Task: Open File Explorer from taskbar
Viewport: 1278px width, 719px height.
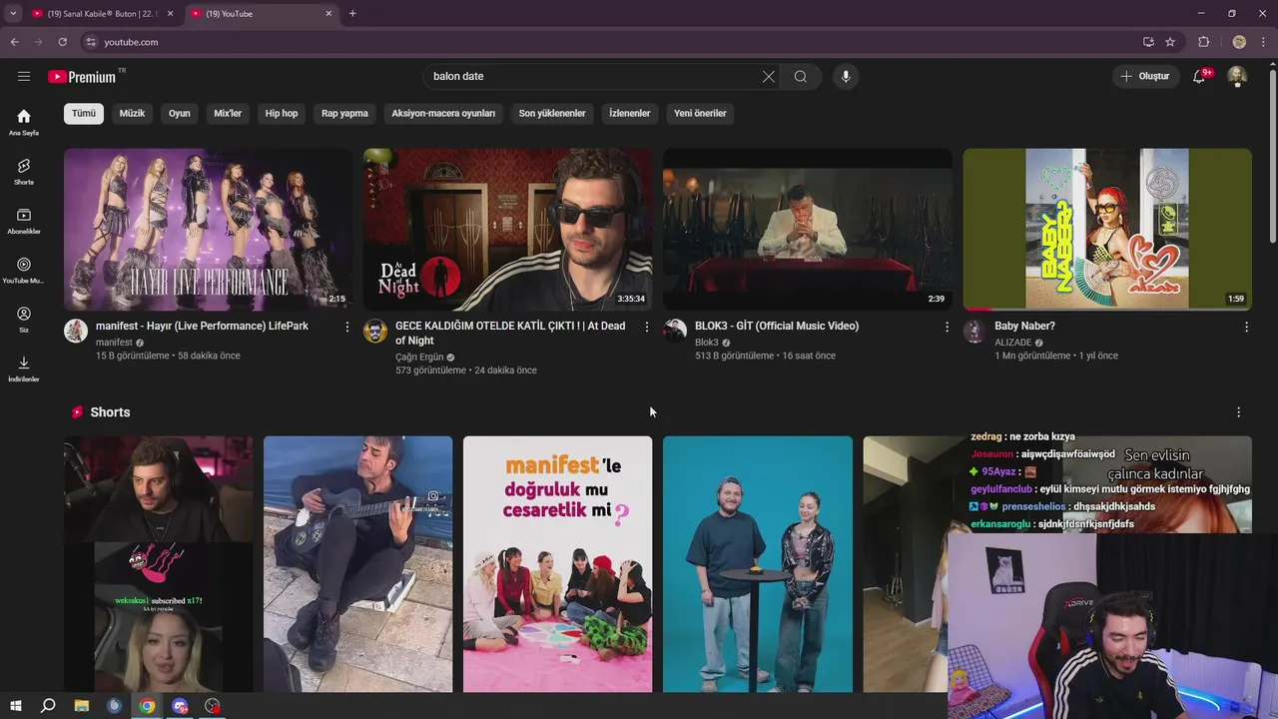Action: (x=82, y=706)
